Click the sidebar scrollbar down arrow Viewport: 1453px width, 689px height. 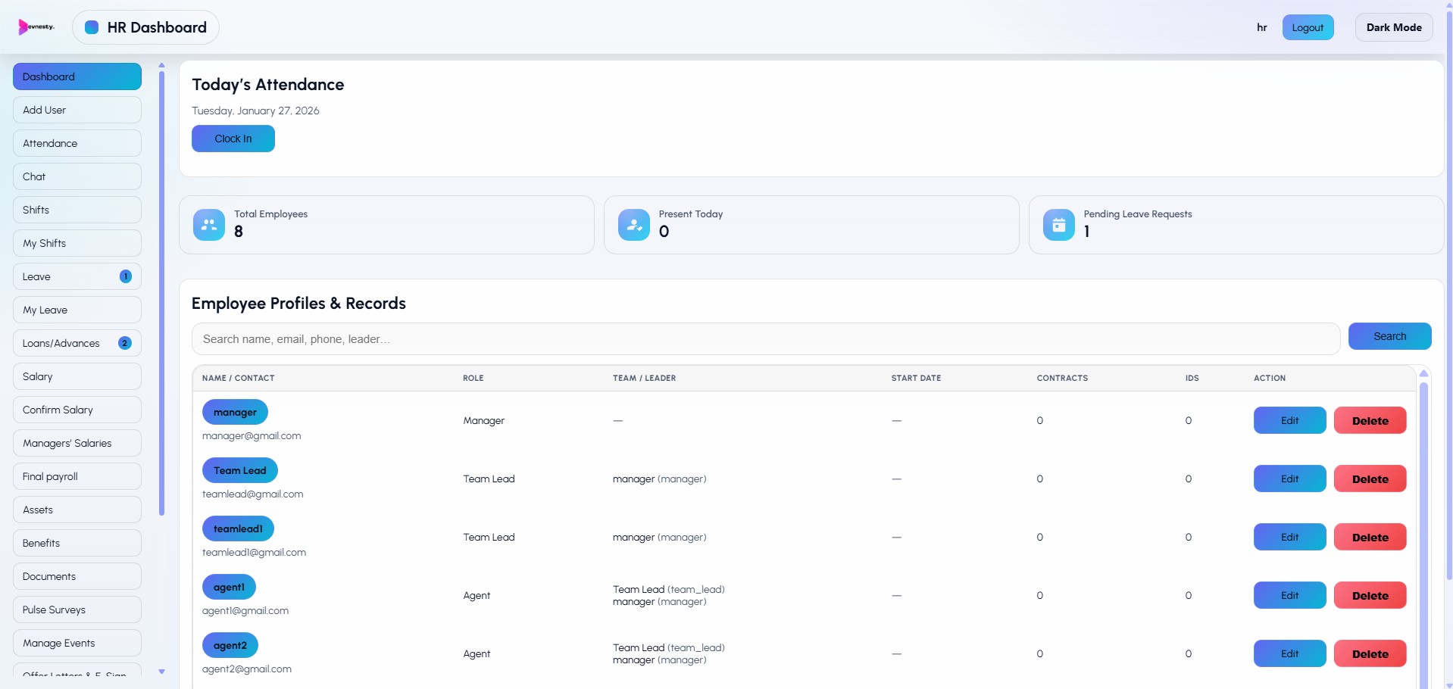tap(161, 672)
